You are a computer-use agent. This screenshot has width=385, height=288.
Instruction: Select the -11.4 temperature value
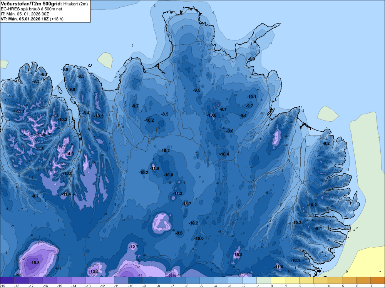coord(66,194)
